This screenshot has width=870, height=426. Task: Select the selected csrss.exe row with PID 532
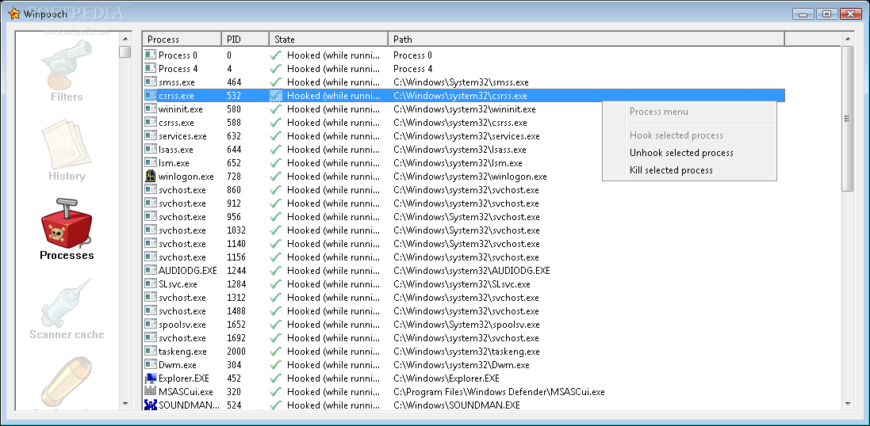[464, 96]
